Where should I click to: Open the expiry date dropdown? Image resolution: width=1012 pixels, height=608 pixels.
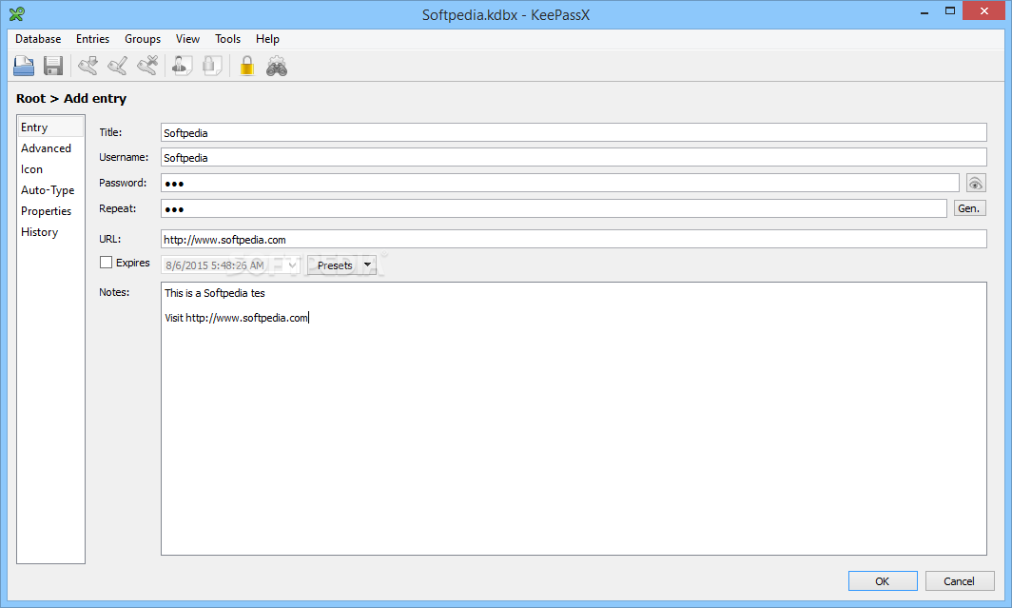(x=292, y=265)
